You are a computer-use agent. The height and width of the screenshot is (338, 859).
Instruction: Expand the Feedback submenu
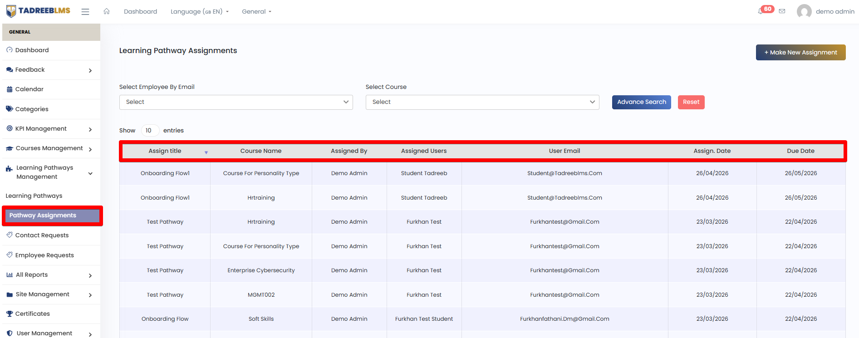click(x=90, y=70)
